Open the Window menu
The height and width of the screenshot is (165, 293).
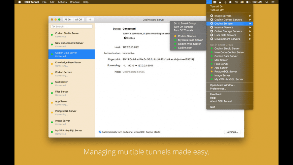(75, 2)
